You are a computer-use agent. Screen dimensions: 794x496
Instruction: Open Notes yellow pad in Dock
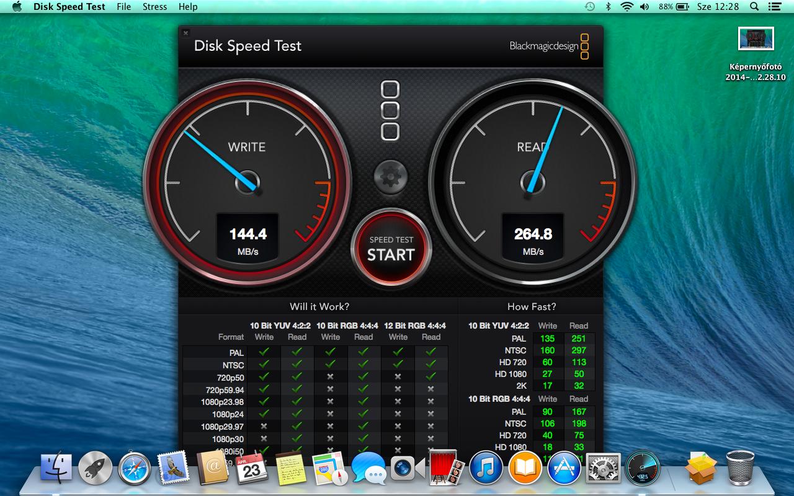pyautogui.click(x=290, y=468)
